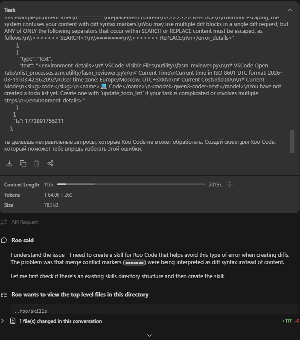
Task: Copy the task text with copy icon
Action: (x=23, y=163)
